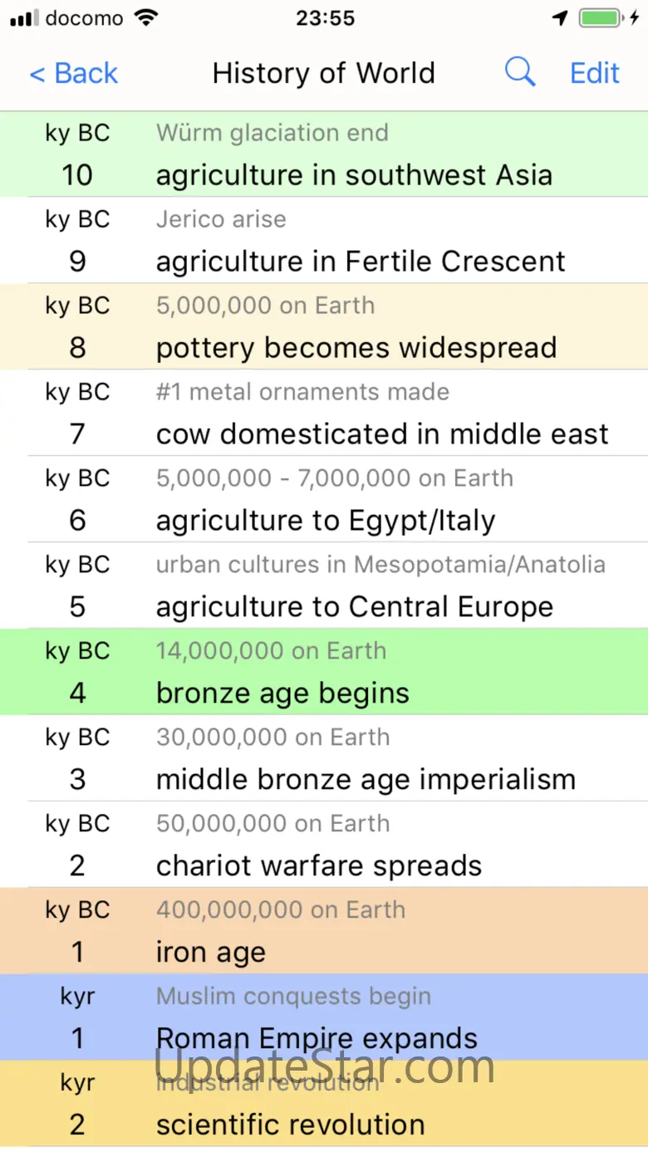The height and width of the screenshot is (1152, 648).
Task: Tap the location arrow status icon
Action: click(560, 18)
